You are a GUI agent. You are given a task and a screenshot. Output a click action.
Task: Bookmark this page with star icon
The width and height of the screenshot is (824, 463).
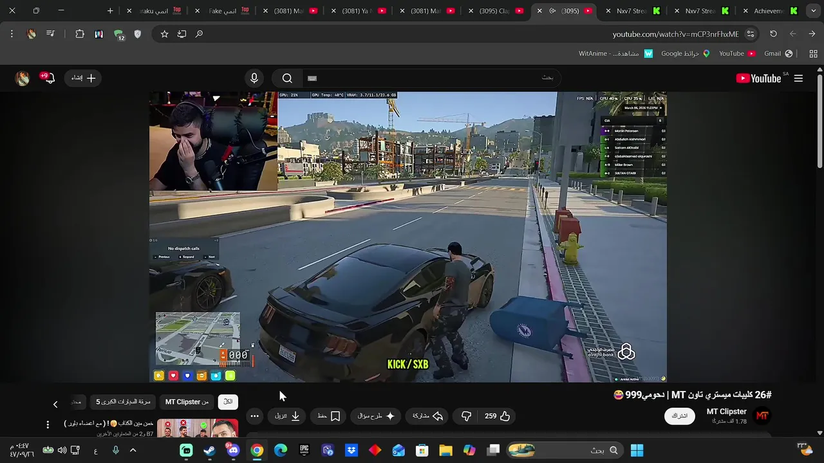pyautogui.click(x=164, y=34)
